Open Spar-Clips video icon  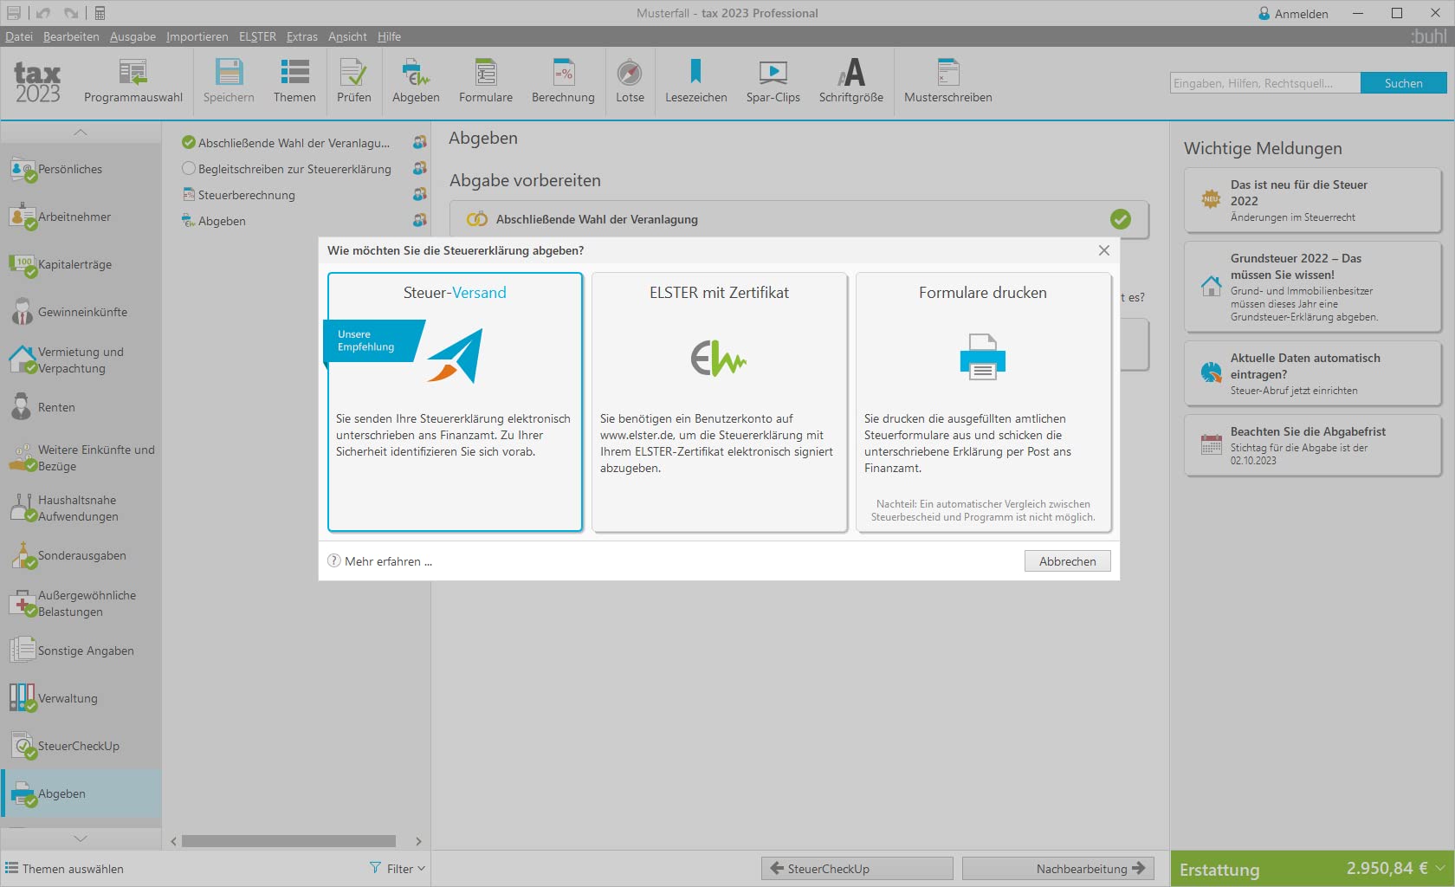[773, 72]
